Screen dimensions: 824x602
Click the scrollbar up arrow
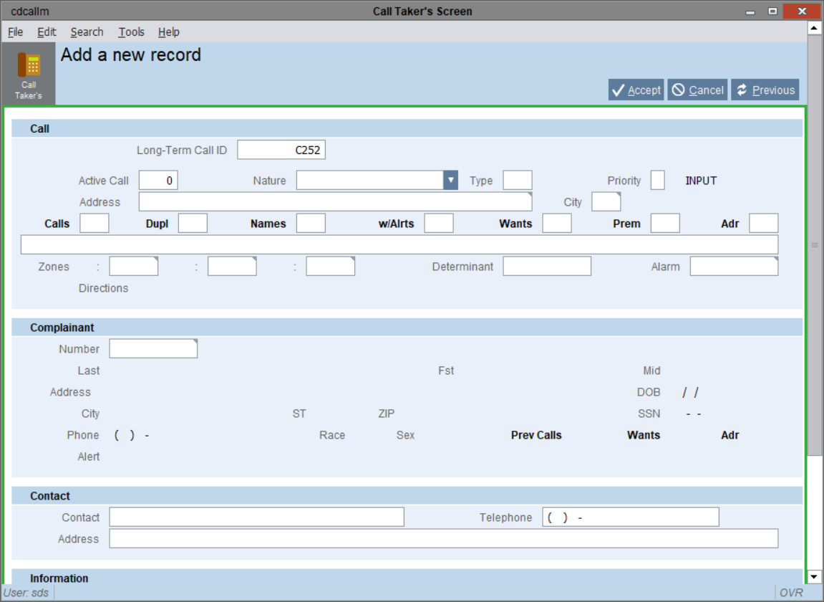tap(814, 28)
